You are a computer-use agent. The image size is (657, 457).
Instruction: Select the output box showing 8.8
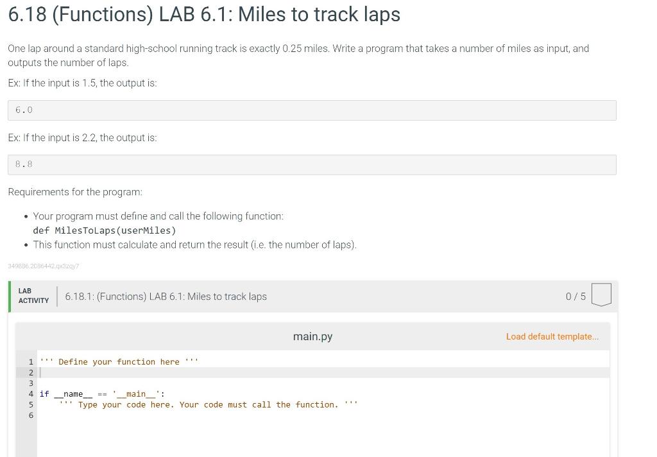point(312,164)
